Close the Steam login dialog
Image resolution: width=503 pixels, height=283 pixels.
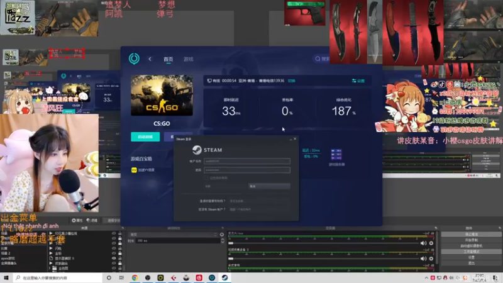(295, 139)
